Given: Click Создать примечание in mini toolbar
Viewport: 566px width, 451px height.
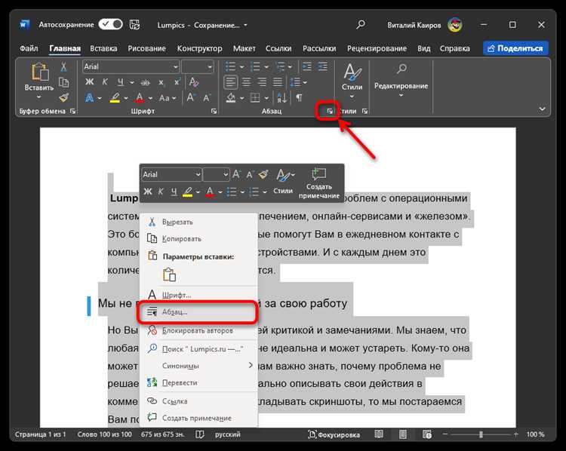Looking at the screenshot, I should pyautogui.click(x=319, y=184).
